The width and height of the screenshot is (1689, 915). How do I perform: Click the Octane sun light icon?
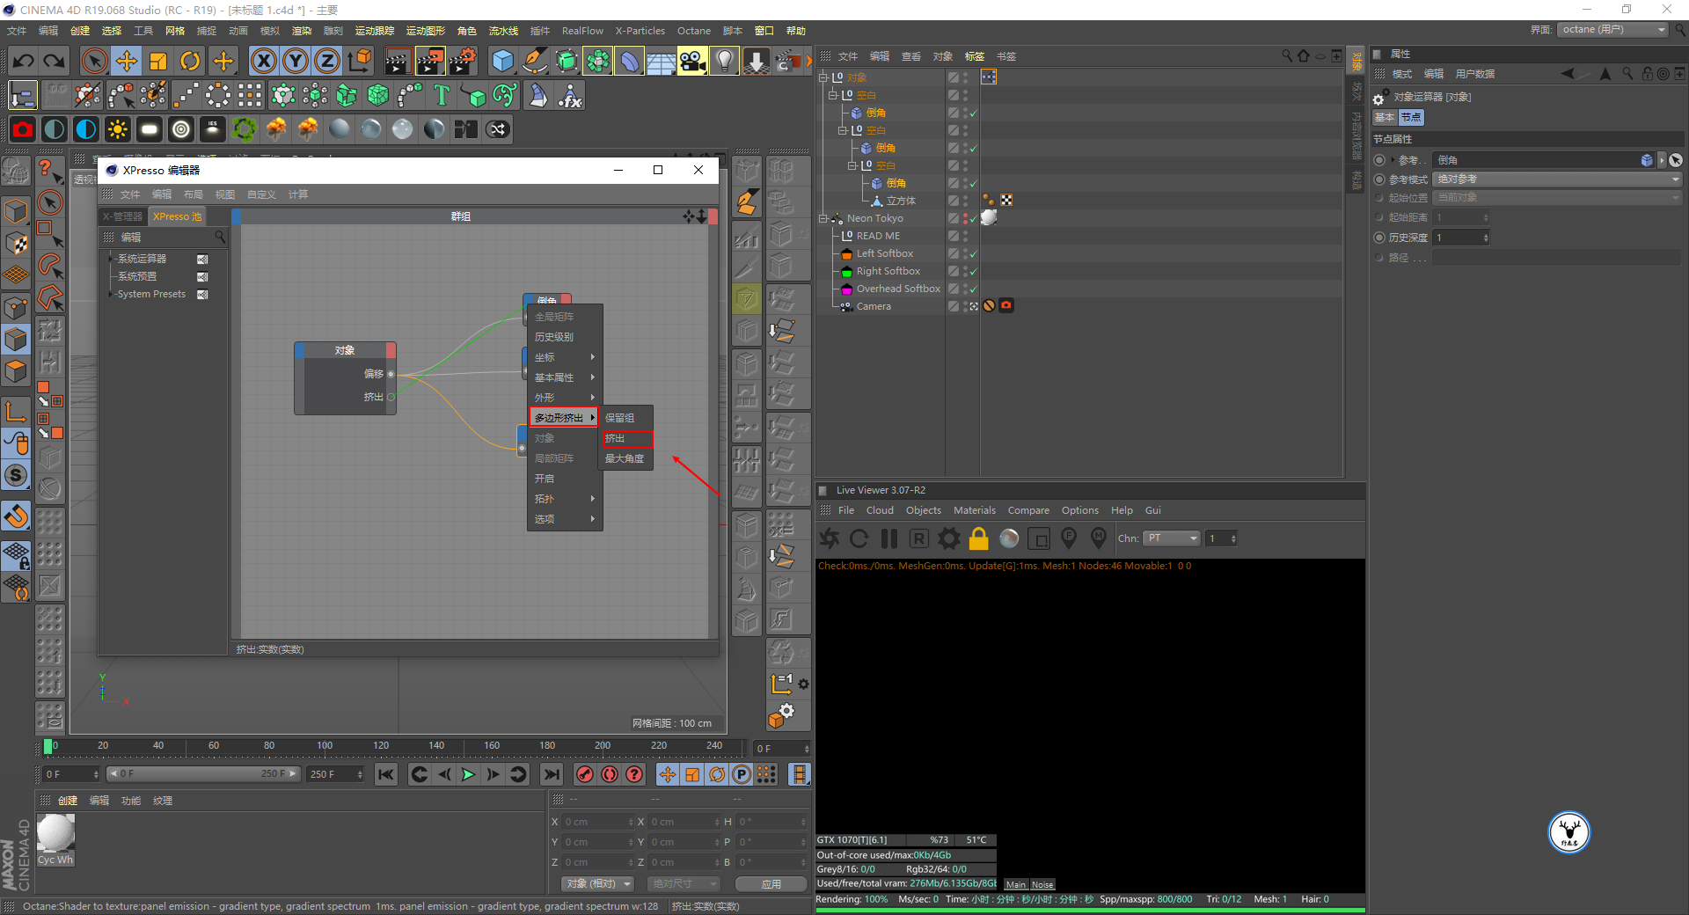click(x=117, y=129)
